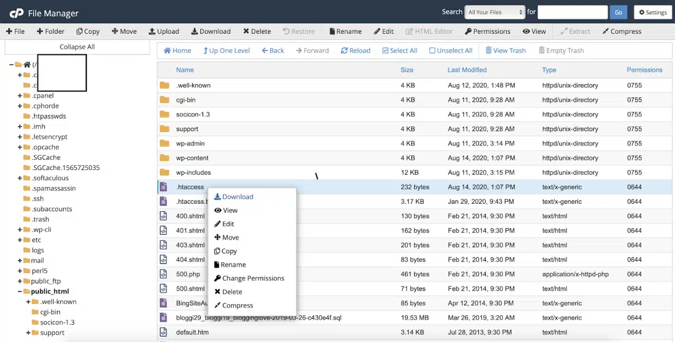Click the default.htm file icon

point(163,332)
